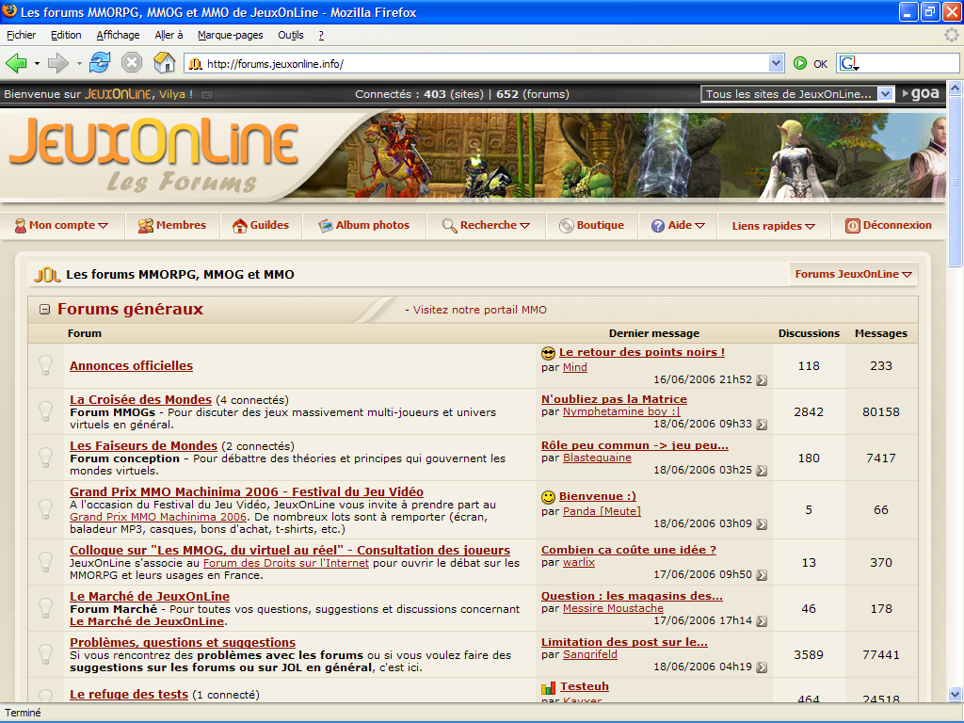This screenshot has width=964, height=723.
Task: Click the status bulb for Grand Prix MMO Machinima
Action: [x=46, y=509]
